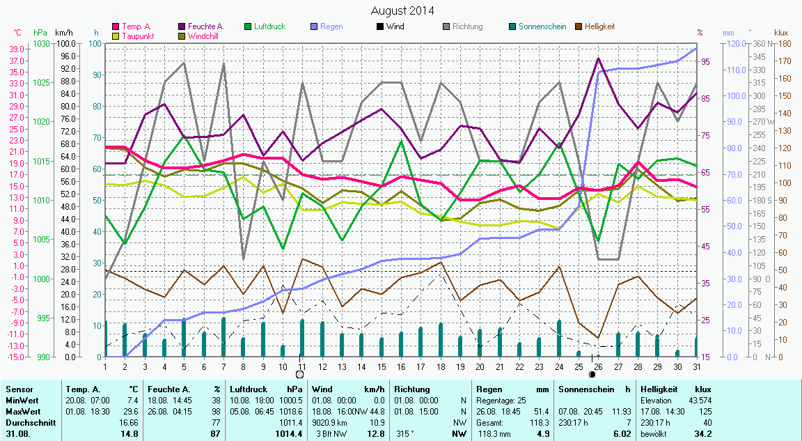Click the August 2014 chart title
The height and width of the screenshot is (441, 802).
click(x=402, y=10)
